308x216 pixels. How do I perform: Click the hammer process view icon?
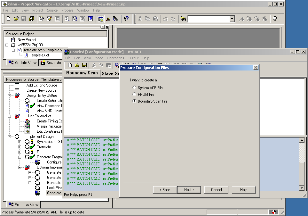pyautogui.click(x=108, y=19)
